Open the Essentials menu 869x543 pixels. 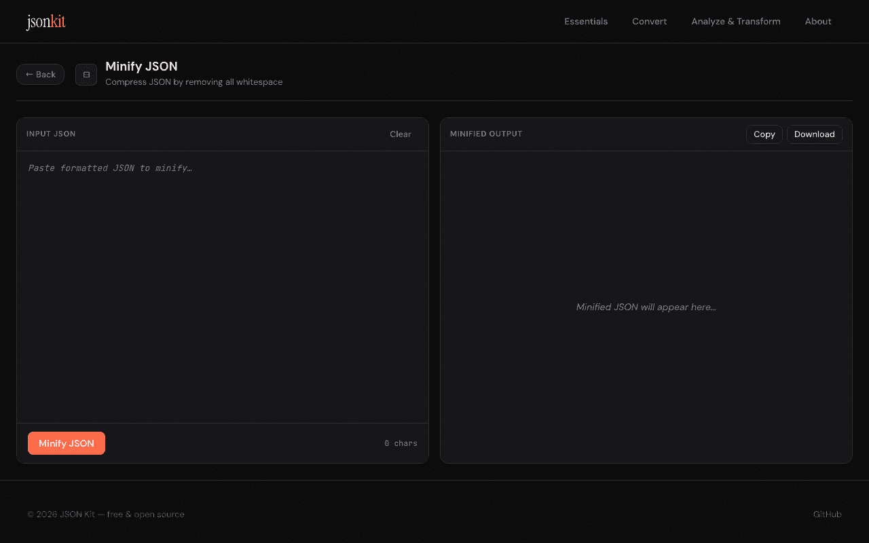(586, 22)
